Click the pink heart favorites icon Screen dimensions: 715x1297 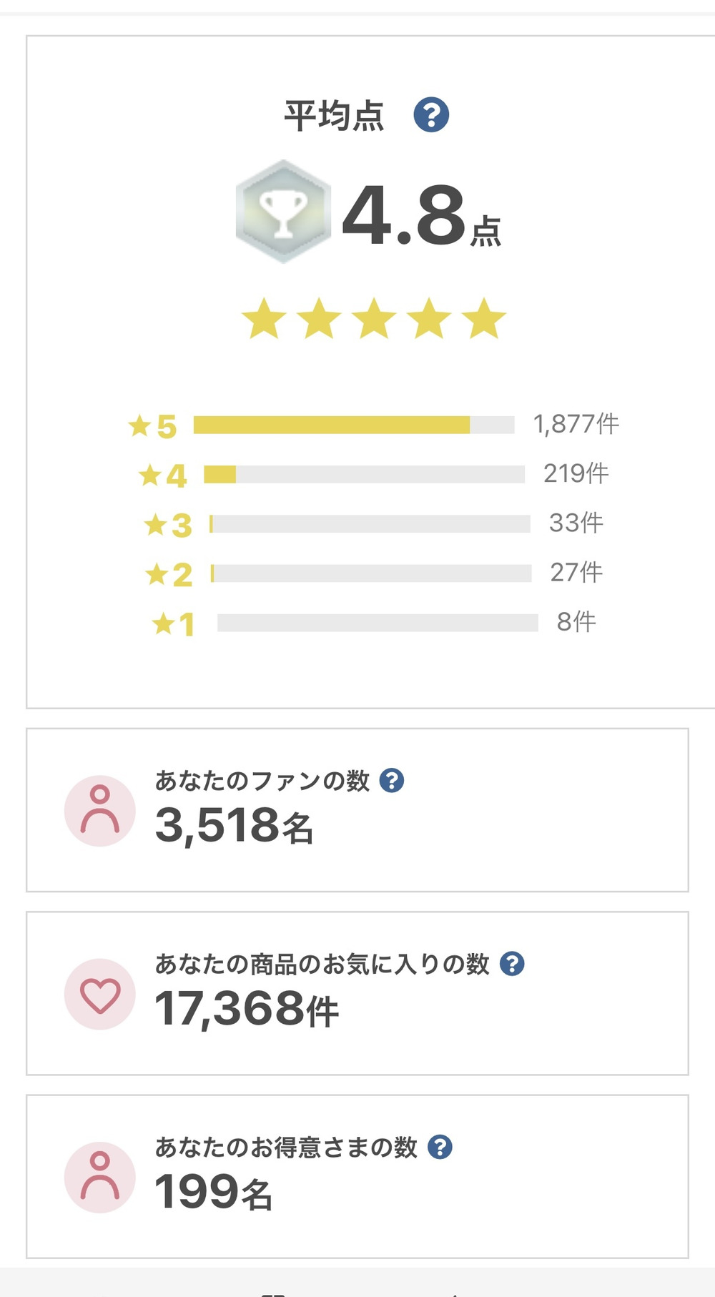coord(100,994)
